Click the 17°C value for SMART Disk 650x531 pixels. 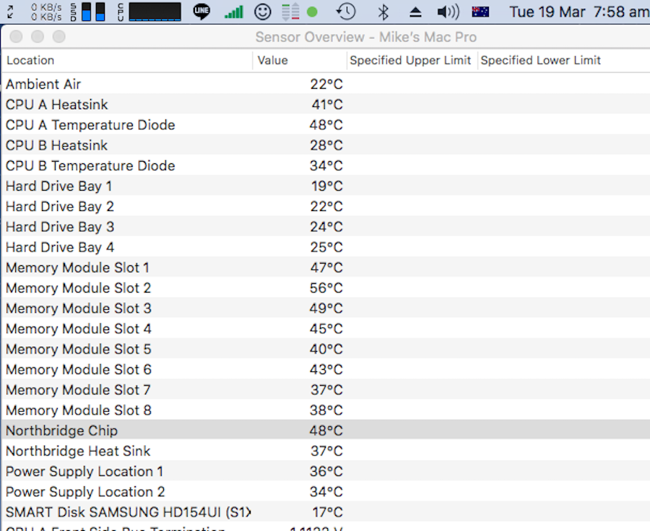click(327, 512)
